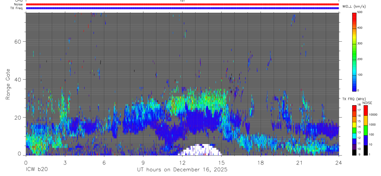
Task: Pick the blue 10–100 NOISE colorbar segment
Action: 366,140
